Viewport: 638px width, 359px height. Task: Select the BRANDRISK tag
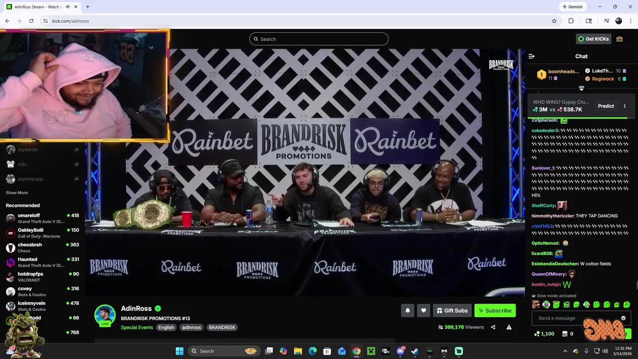(222, 328)
